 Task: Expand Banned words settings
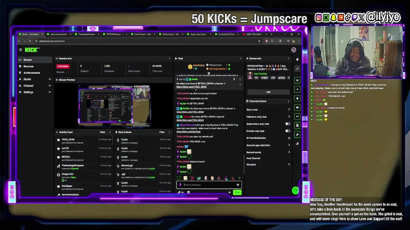pyautogui.click(x=268, y=152)
